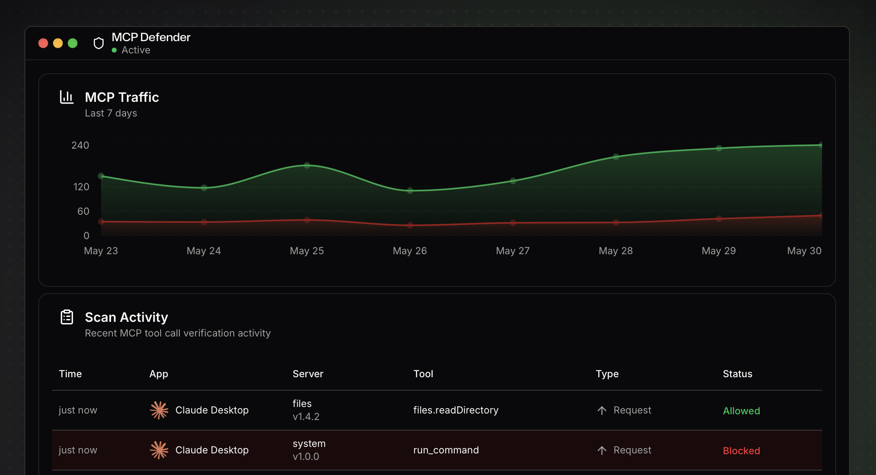
Task: Select the run_command tool entry
Action: pyautogui.click(x=446, y=450)
